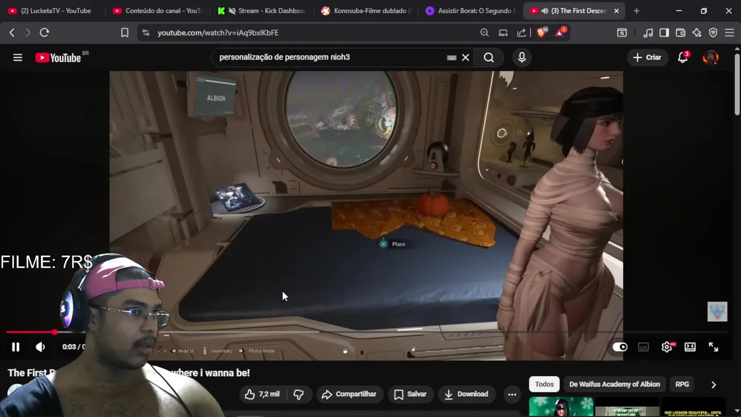Pause the video playback
Image resolution: width=741 pixels, height=417 pixels.
pyautogui.click(x=16, y=347)
